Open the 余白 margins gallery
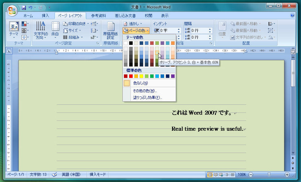Image resolution: width=301 pixels, height=182 pixels. click(x=55, y=30)
